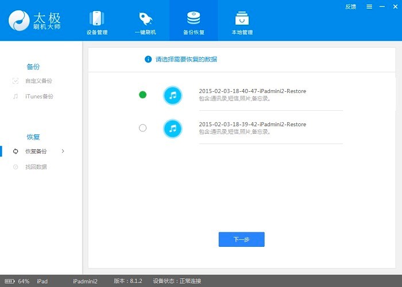Click music icon of 18-40-47 backup
This screenshot has width=402, height=287.
pos(172,95)
